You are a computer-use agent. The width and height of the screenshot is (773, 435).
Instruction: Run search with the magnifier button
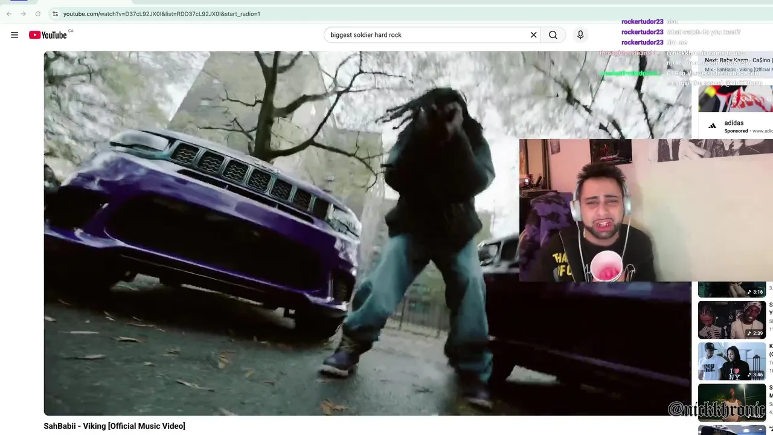click(x=553, y=35)
